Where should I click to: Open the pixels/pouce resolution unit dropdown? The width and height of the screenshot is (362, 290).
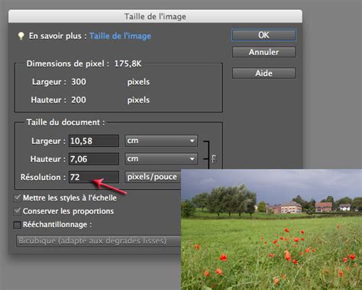(x=153, y=177)
